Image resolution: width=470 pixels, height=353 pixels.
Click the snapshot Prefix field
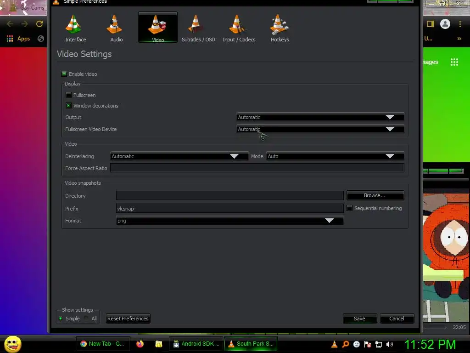[x=229, y=208]
